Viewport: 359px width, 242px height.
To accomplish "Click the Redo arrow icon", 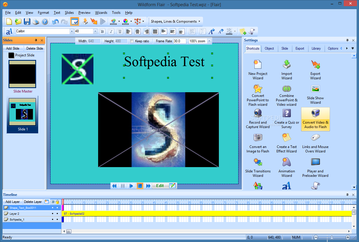I will point(64,21).
